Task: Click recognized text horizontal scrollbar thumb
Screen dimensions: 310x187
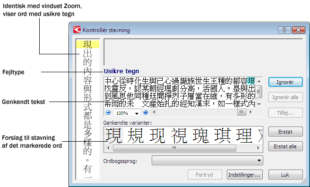Action: coord(241,112)
